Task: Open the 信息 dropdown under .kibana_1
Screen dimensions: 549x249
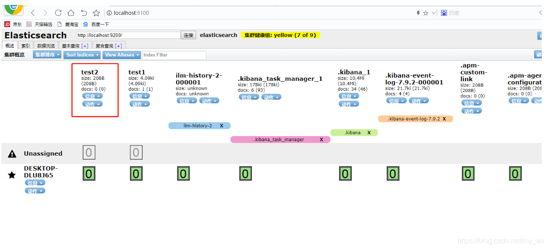Action: [349, 96]
